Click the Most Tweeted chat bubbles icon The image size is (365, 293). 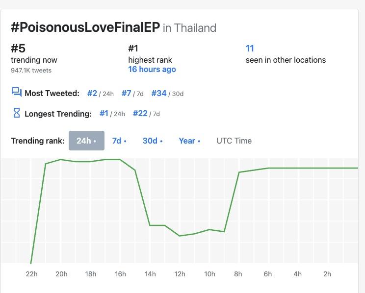pos(16,93)
